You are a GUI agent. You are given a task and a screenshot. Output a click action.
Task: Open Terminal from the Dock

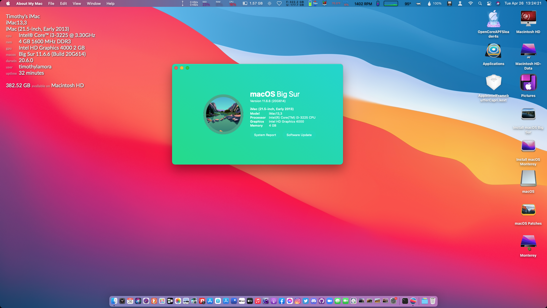click(x=405, y=301)
